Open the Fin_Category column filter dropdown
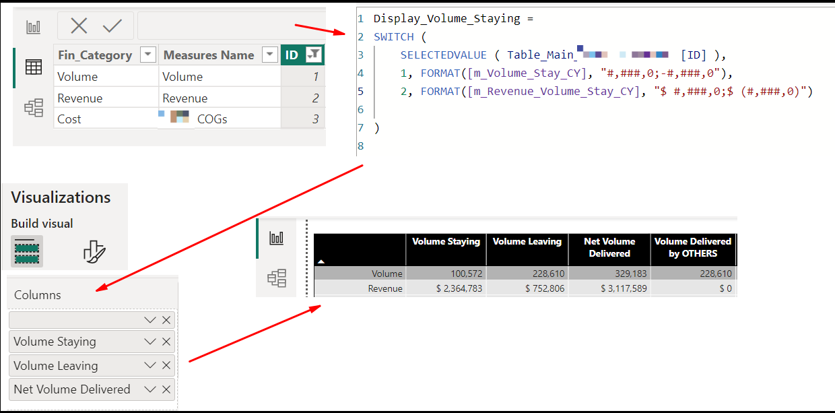Screen dimensions: 835x413 point(147,55)
